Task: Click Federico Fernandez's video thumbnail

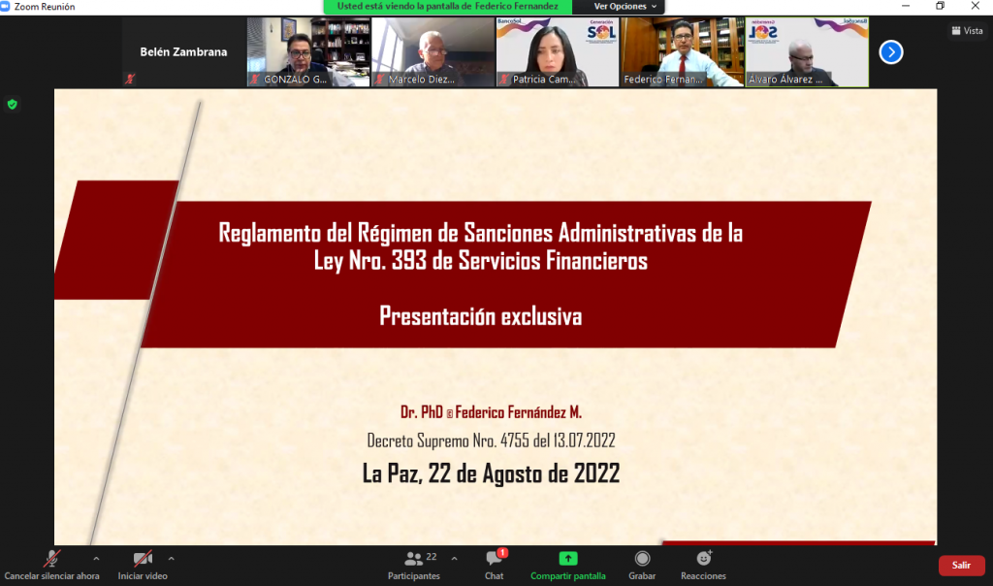Action: (682, 52)
